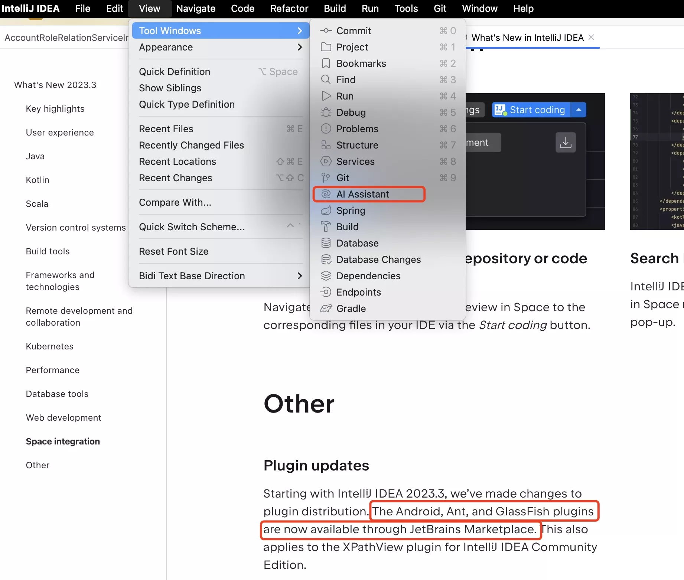The height and width of the screenshot is (580, 684).
Task: Switch to AccountRoleRelationService editor tab
Action: (x=66, y=38)
